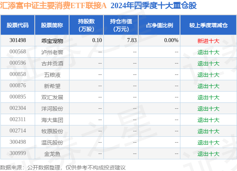Click the 股票简称 column header
Image resolution: width=237 pixels, height=171 pixels.
[52, 25]
